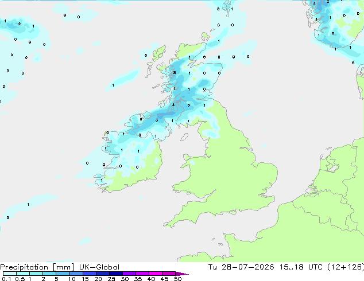Click the legend label 0.5
The image size is (364, 281).
pos(20,279)
